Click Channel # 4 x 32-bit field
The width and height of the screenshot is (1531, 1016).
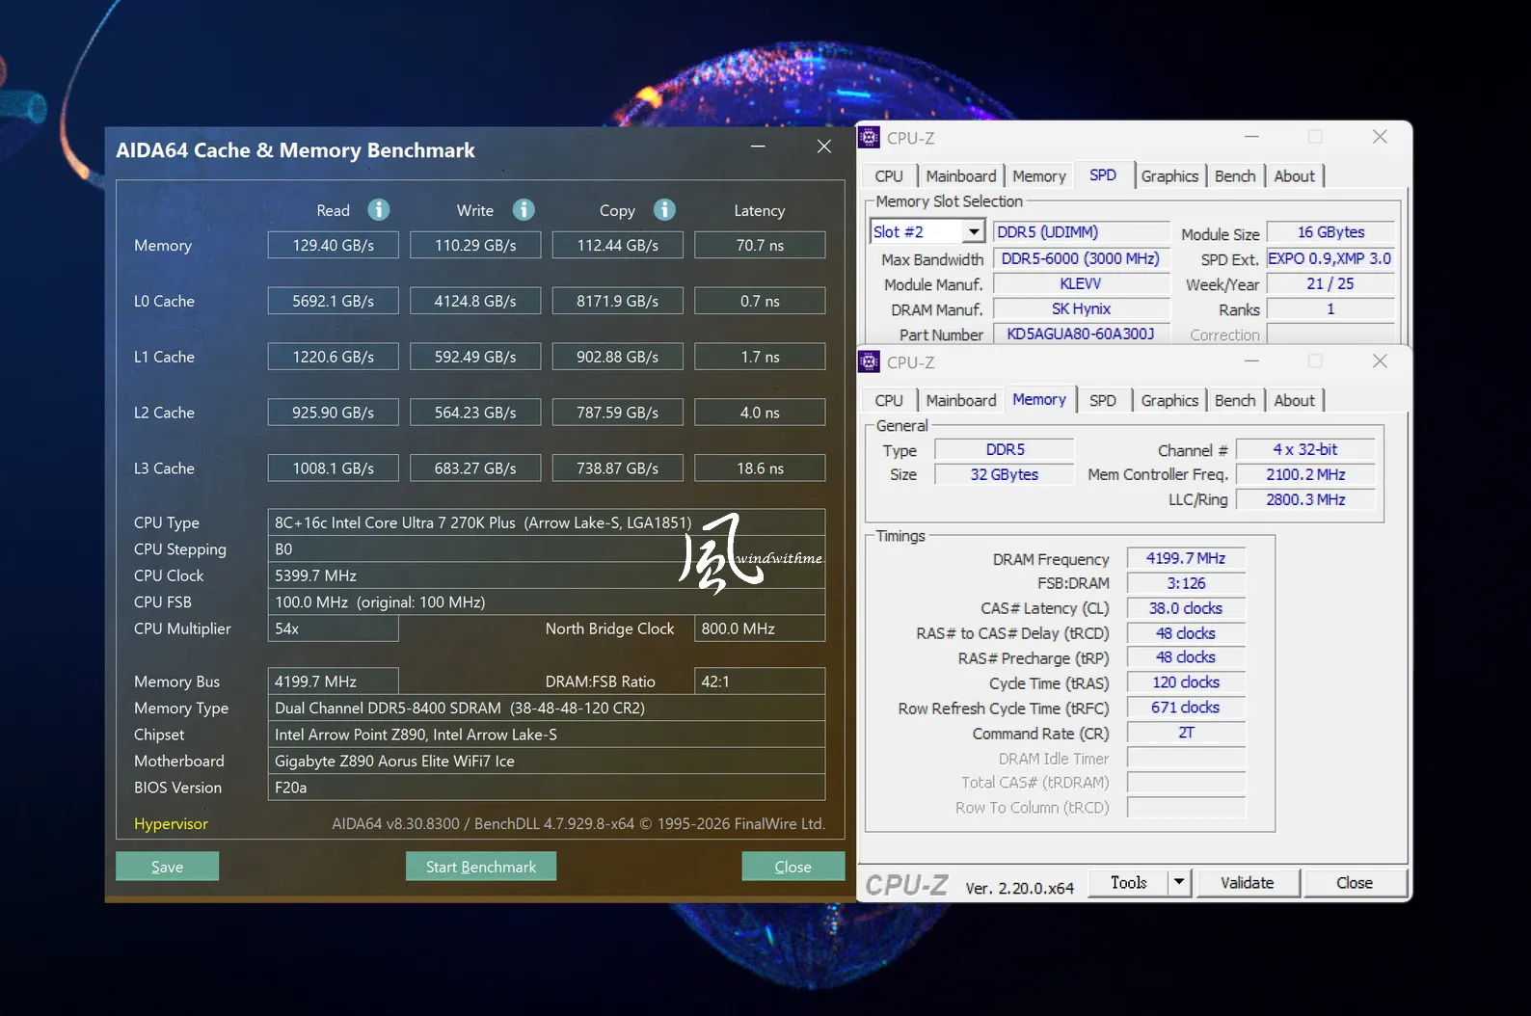pyautogui.click(x=1305, y=449)
